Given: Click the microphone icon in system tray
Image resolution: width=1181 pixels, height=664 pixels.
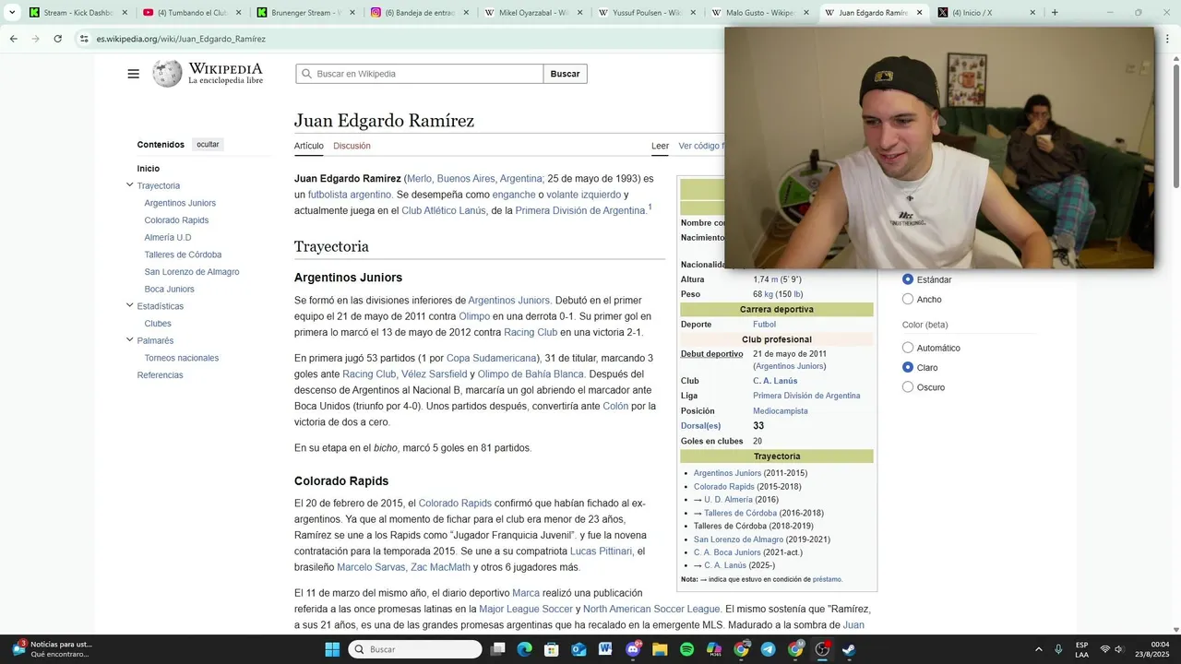Looking at the screenshot, I should [x=1058, y=649].
